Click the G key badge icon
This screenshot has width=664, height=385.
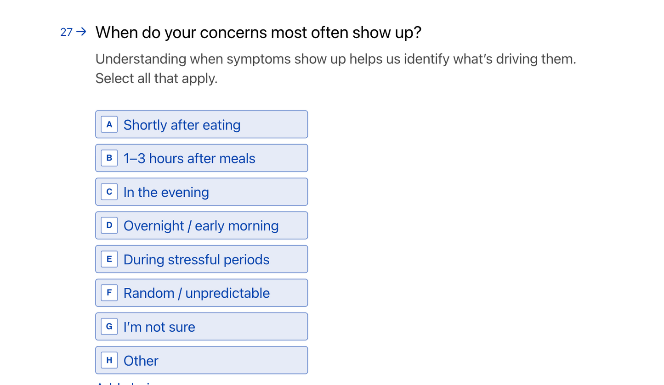[109, 327]
